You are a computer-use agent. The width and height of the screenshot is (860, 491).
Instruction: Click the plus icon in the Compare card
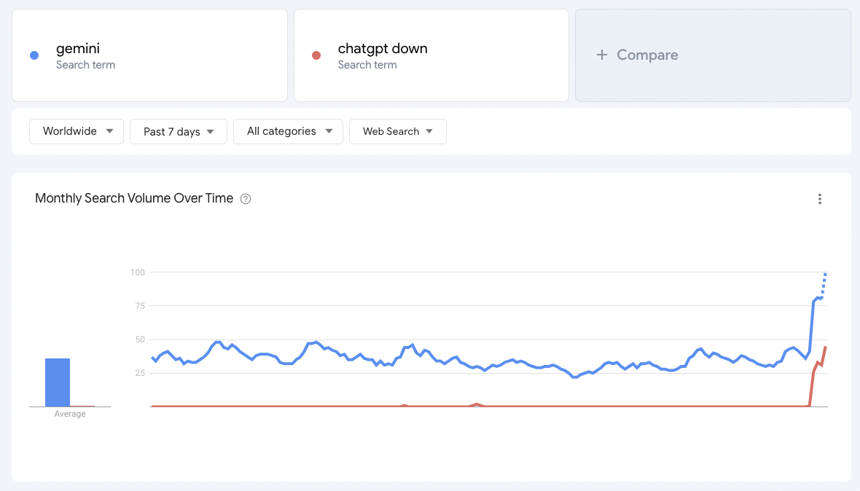point(602,55)
